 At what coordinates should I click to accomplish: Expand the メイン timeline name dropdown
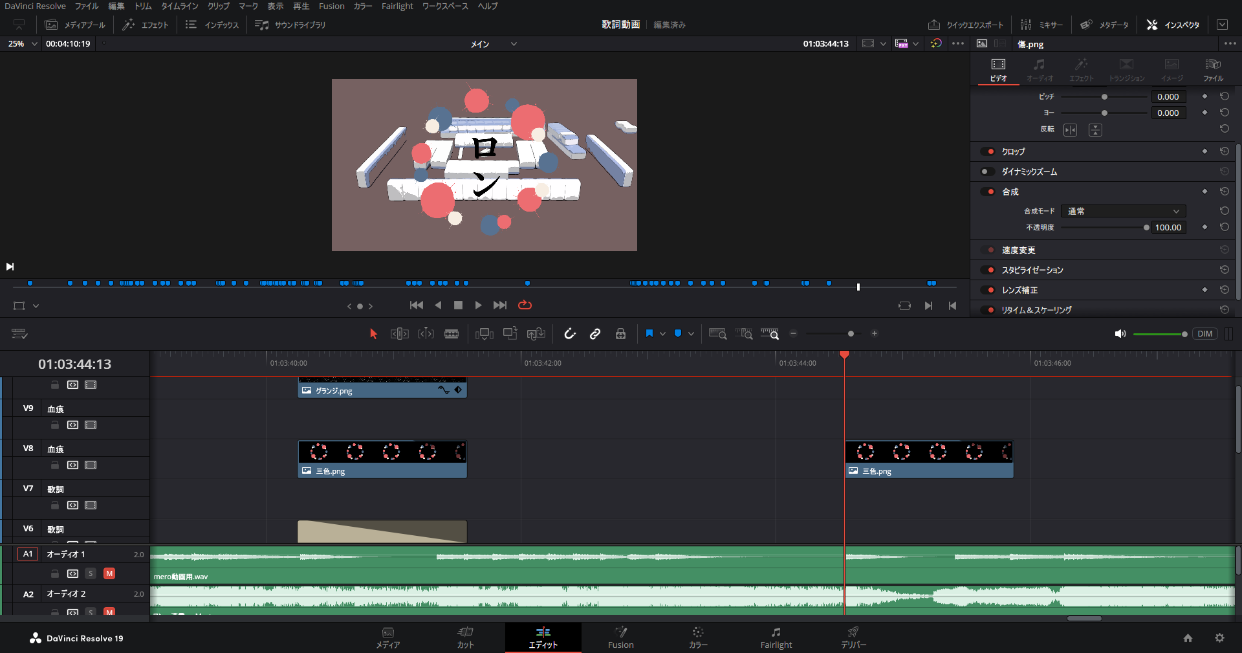click(x=514, y=44)
